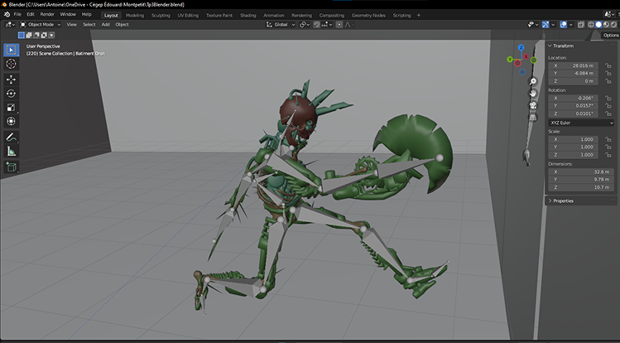The image size is (620, 343).
Task: Select the Add Cube tool
Action: coord(11,167)
